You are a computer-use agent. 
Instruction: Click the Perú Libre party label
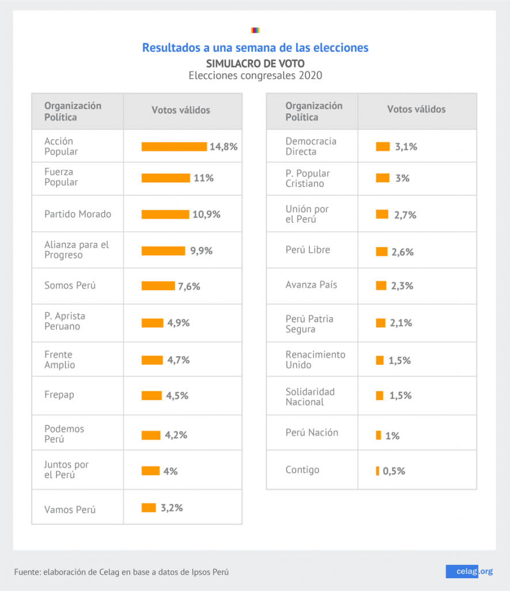308,250
